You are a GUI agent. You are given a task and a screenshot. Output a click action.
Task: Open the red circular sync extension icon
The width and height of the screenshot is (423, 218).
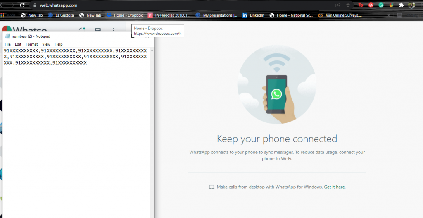[371, 5]
